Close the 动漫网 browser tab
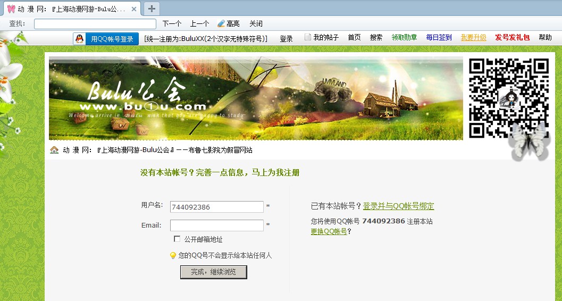The height and width of the screenshot is (301, 562). click(x=133, y=9)
